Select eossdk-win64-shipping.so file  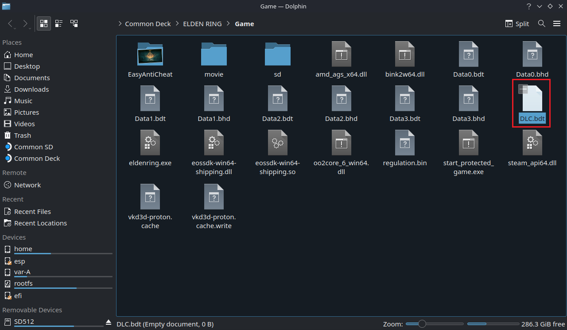(x=278, y=153)
